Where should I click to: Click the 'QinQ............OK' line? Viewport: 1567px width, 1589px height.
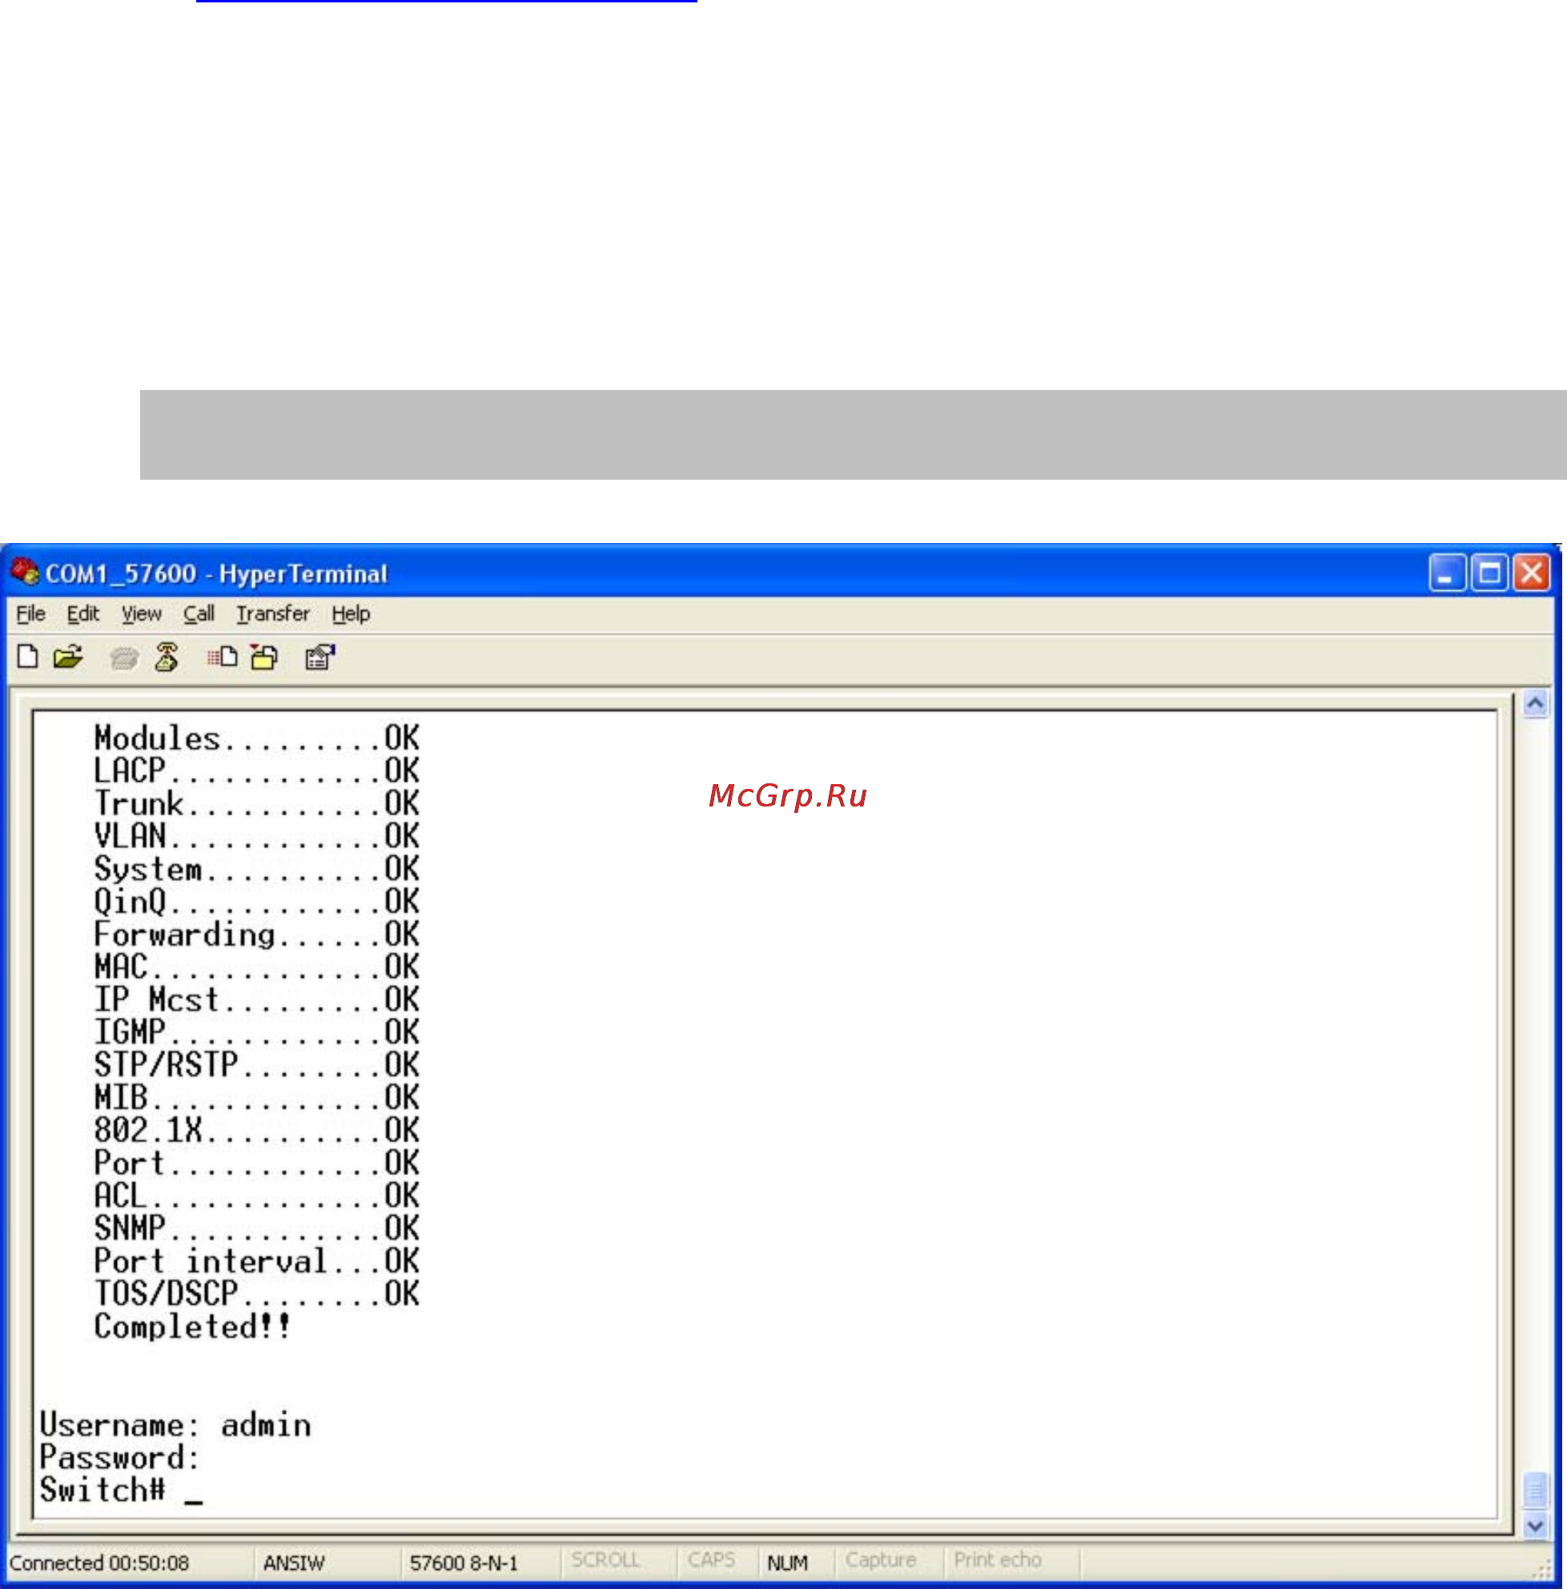(x=256, y=901)
